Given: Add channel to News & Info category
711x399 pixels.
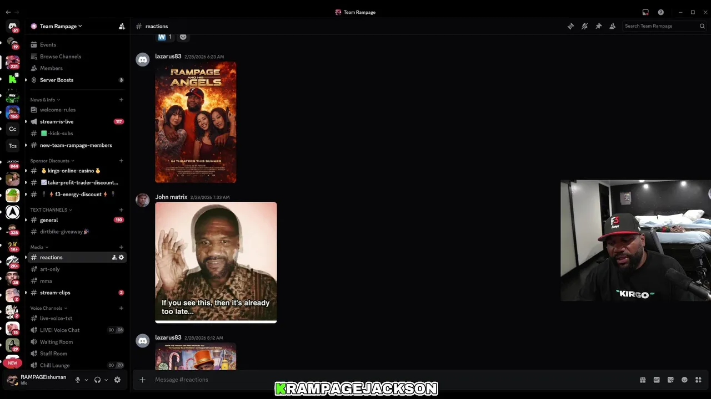Looking at the screenshot, I should [121, 100].
